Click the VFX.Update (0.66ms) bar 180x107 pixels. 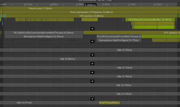91,16
